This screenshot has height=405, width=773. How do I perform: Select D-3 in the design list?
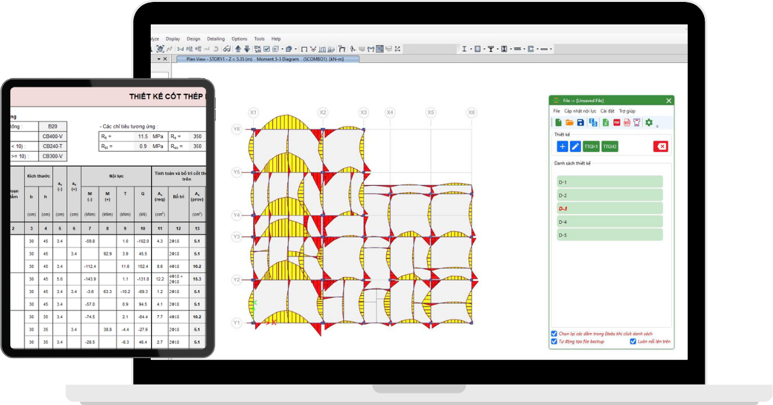(x=609, y=209)
